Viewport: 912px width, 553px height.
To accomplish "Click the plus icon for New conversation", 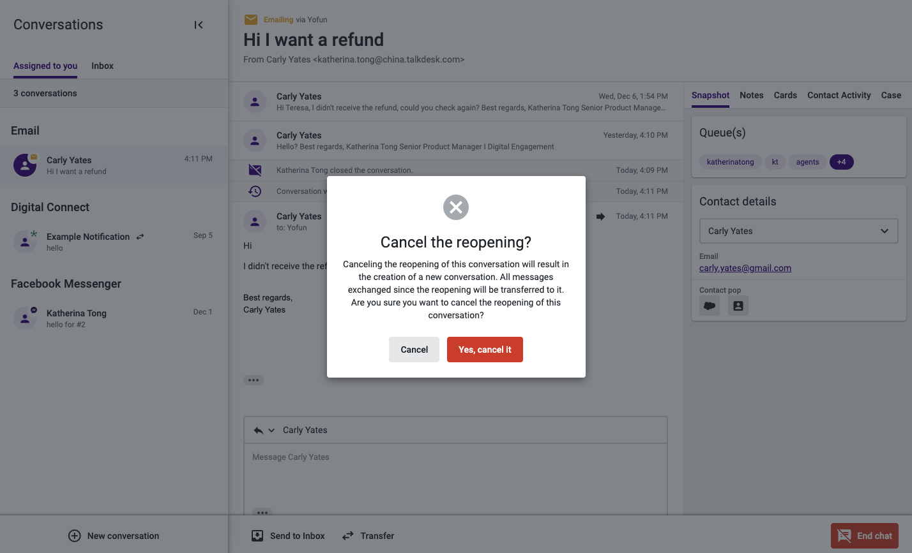I will pyautogui.click(x=75, y=536).
